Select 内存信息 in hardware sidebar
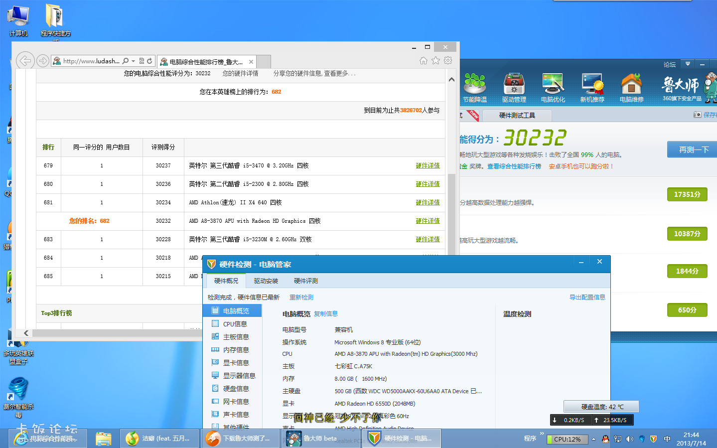The width and height of the screenshot is (717, 448). click(232, 350)
